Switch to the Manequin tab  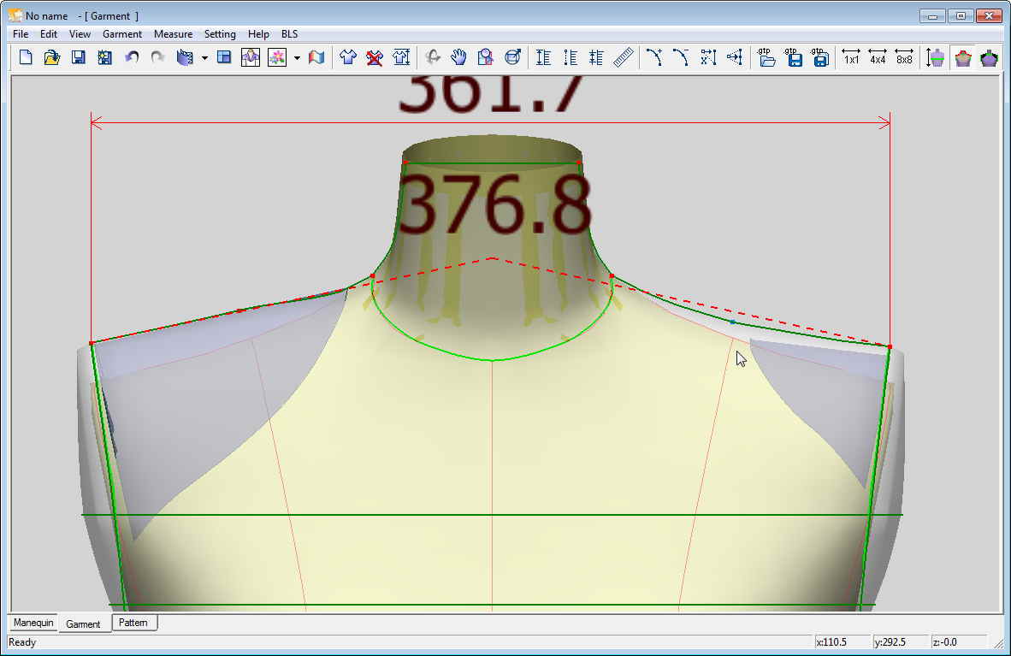33,623
